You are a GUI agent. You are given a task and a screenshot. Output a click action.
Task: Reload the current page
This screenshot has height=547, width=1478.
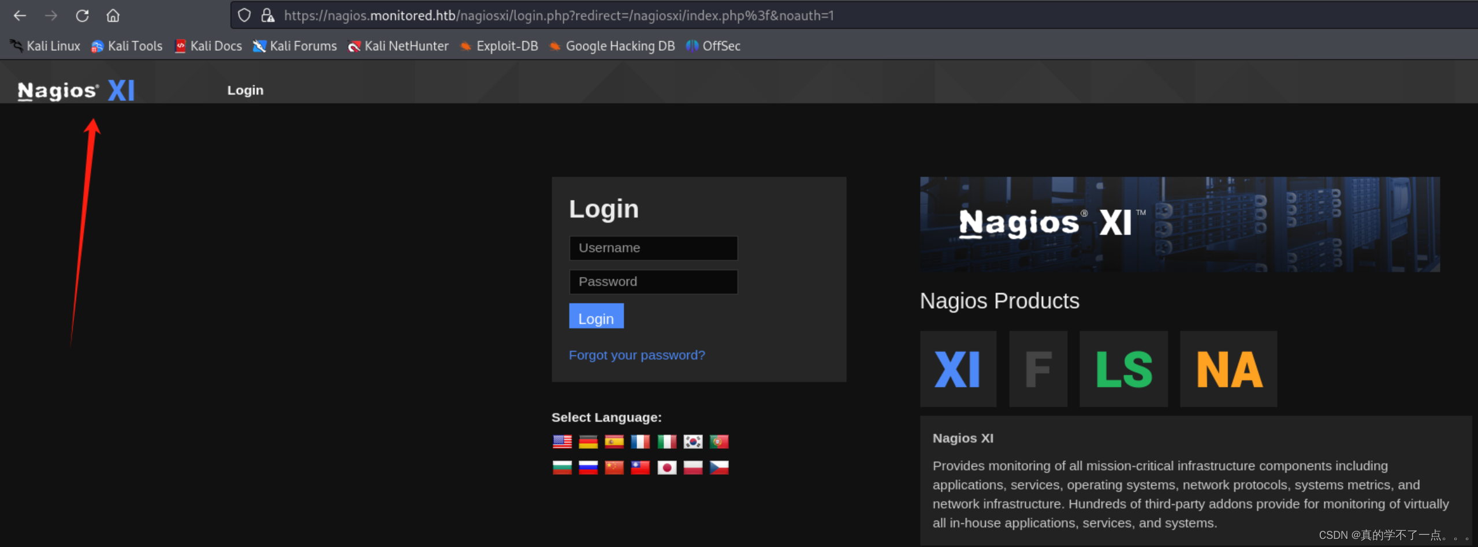[x=82, y=16]
